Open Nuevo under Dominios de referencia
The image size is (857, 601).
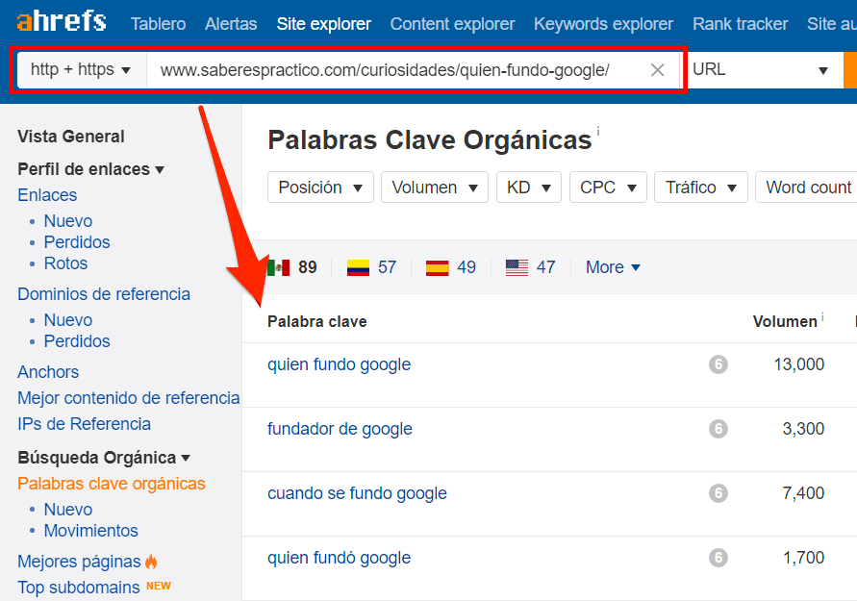point(67,319)
